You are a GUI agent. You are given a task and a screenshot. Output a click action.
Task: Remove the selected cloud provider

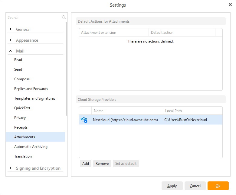click(x=102, y=164)
